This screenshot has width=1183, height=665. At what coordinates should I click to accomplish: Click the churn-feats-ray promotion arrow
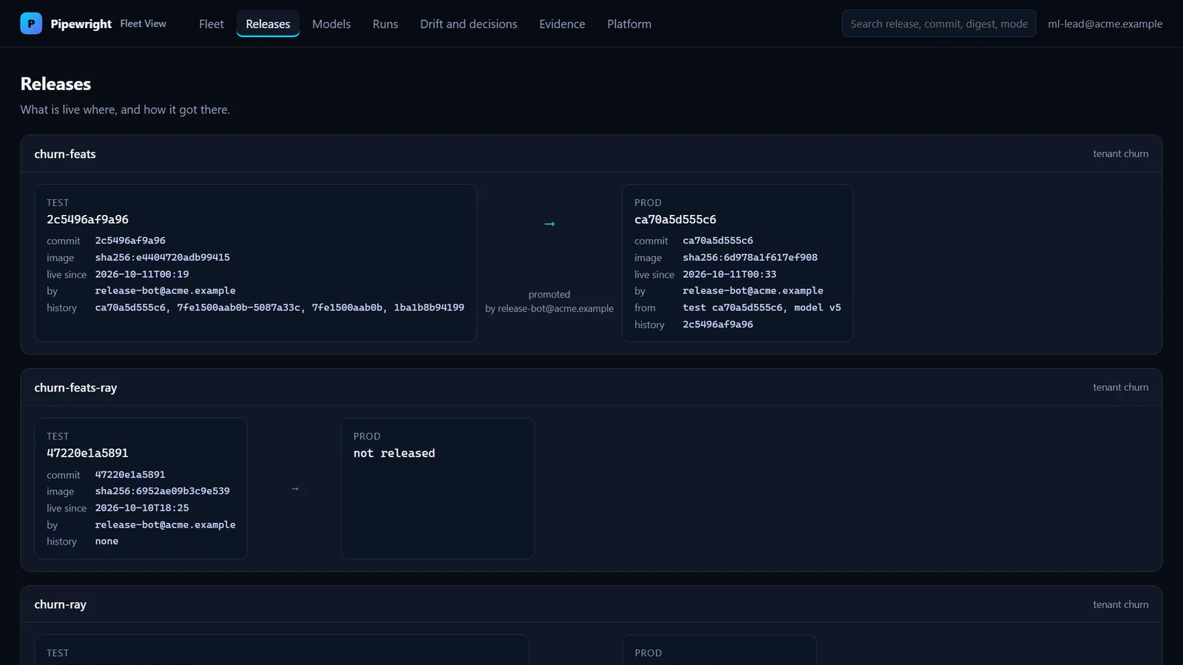click(x=295, y=488)
